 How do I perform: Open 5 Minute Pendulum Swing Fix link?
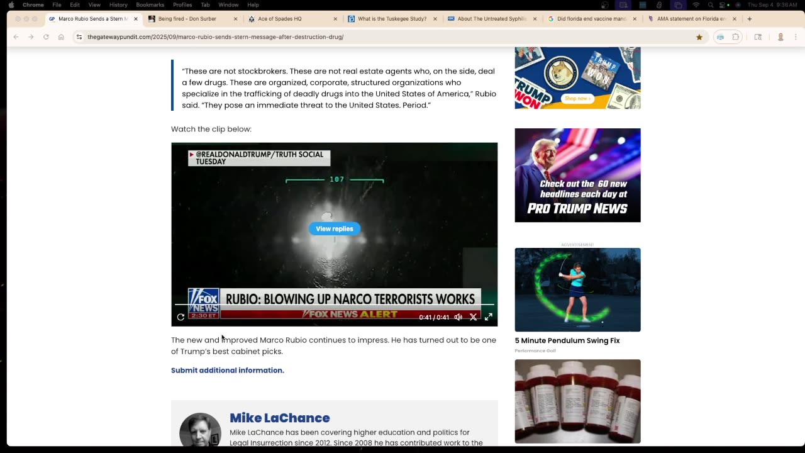[x=567, y=340]
